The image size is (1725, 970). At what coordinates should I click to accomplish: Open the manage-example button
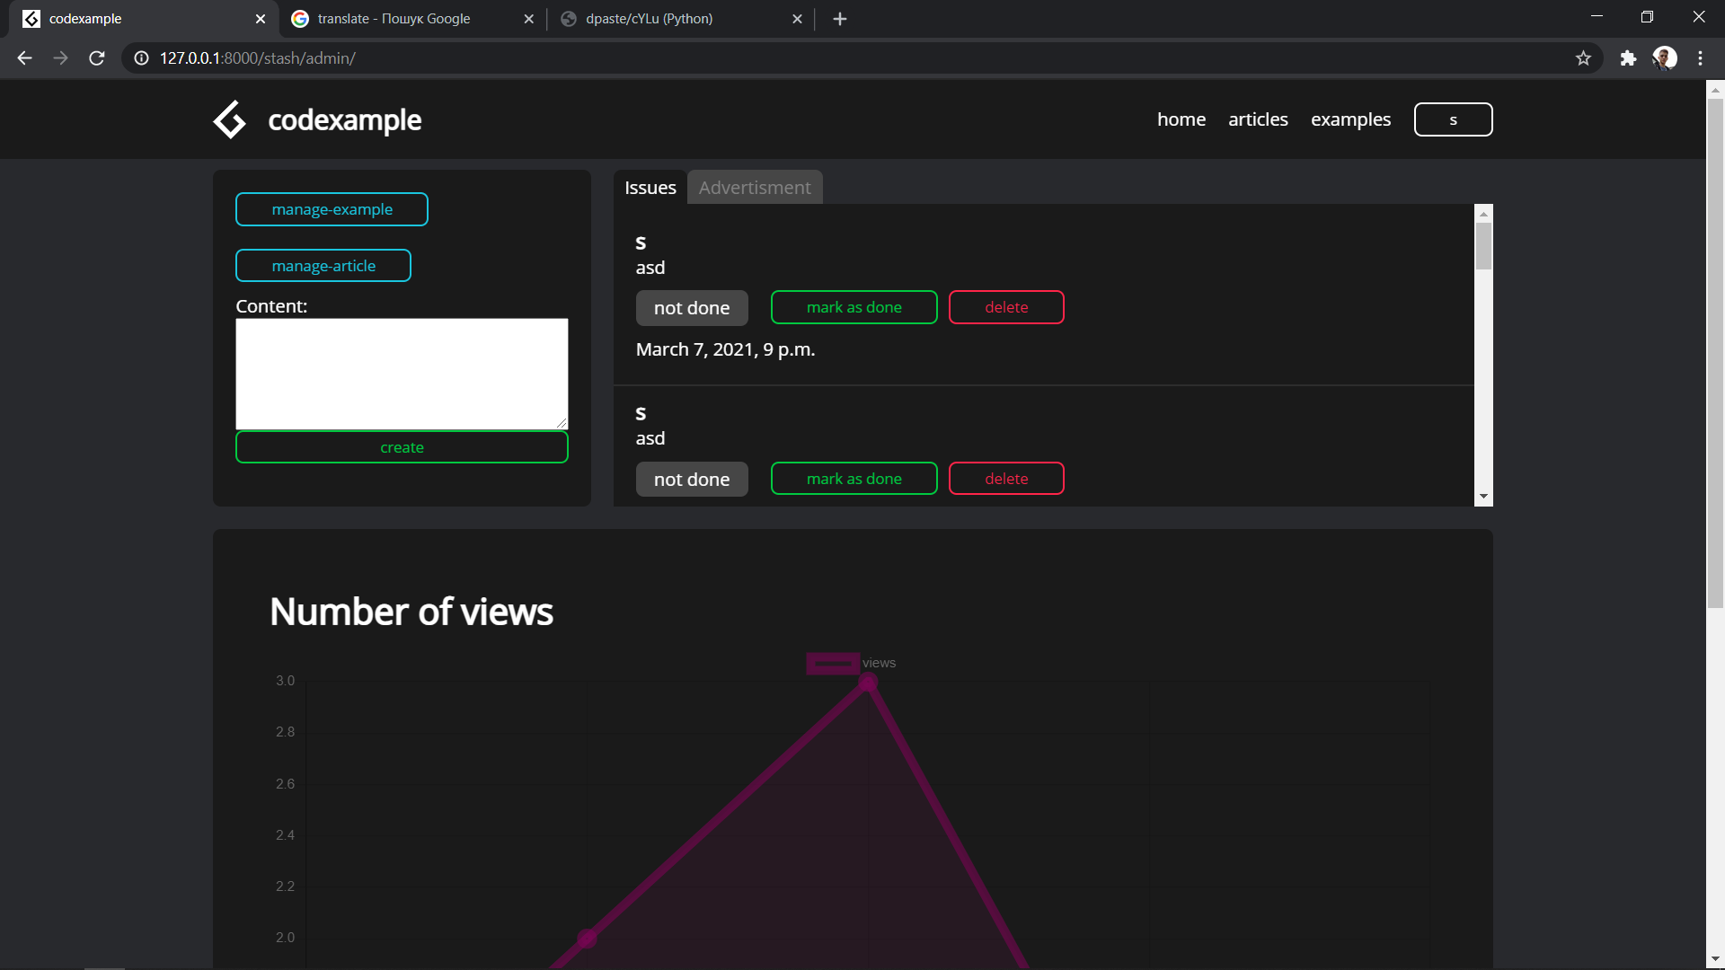point(332,209)
